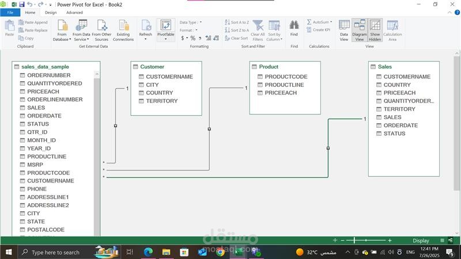Screen dimensions: 461x259
Task: Open the Design ribbon tab
Action: coord(51,12)
